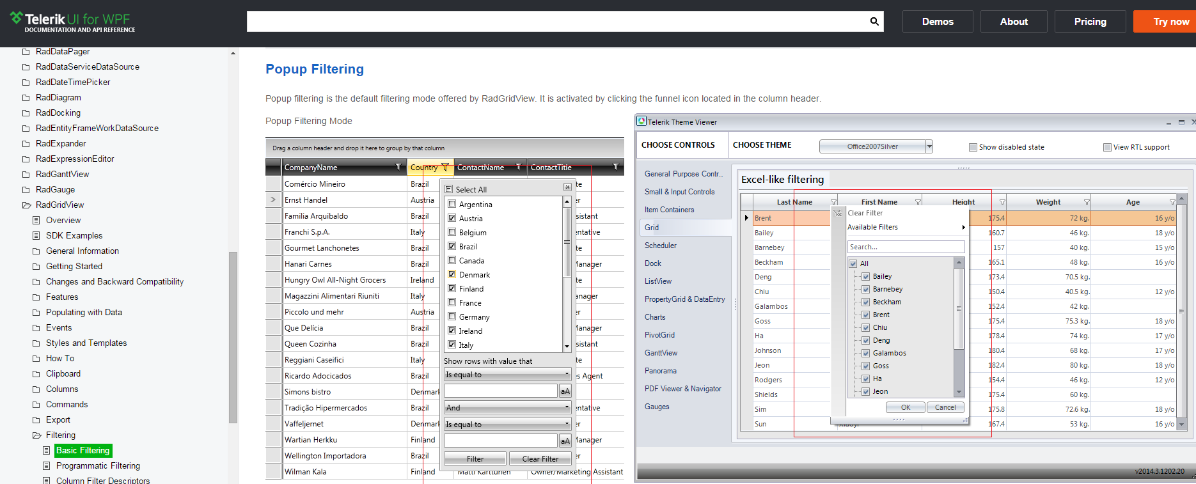
Task: Click the page icon beside Programmatic Filtering
Action: [x=47, y=466]
